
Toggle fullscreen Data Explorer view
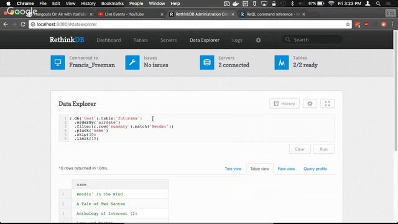[x=328, y=104]
